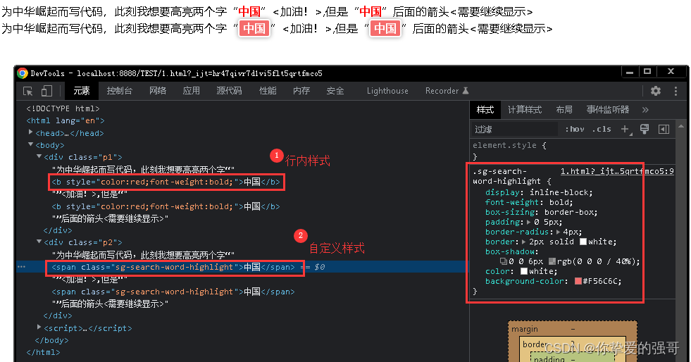Expand the border shorthand property
Image resolution: width=691 pixels, height=362 pixels.
coord(524,242)
